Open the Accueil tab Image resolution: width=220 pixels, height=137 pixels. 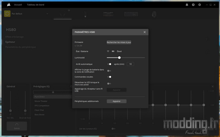(x=18, y=5)
